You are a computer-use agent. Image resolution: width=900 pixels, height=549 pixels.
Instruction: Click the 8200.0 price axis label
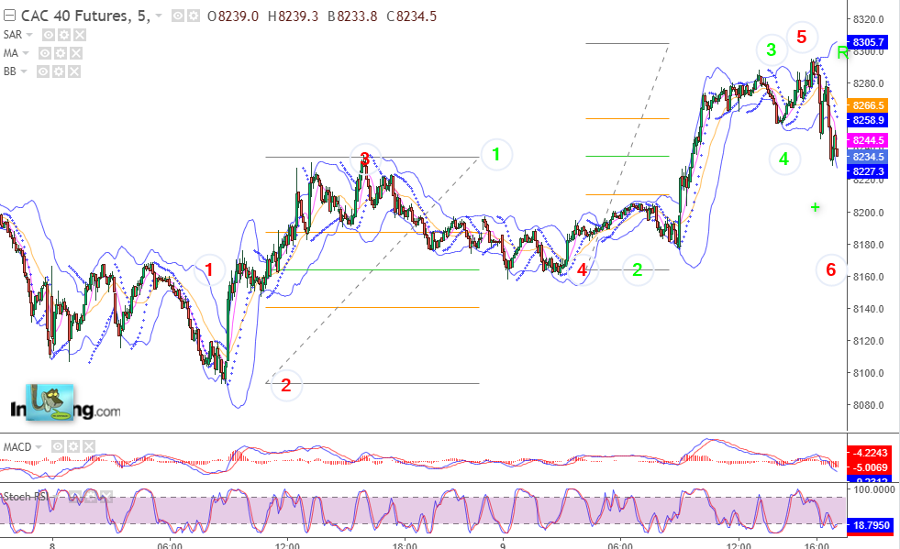(869, 213)
